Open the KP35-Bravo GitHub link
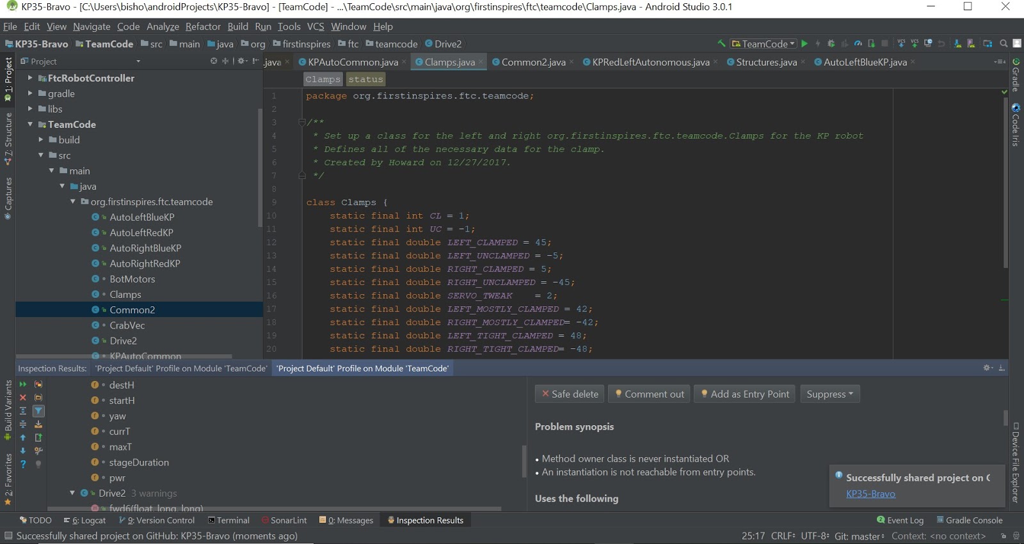 coord(870,493)
